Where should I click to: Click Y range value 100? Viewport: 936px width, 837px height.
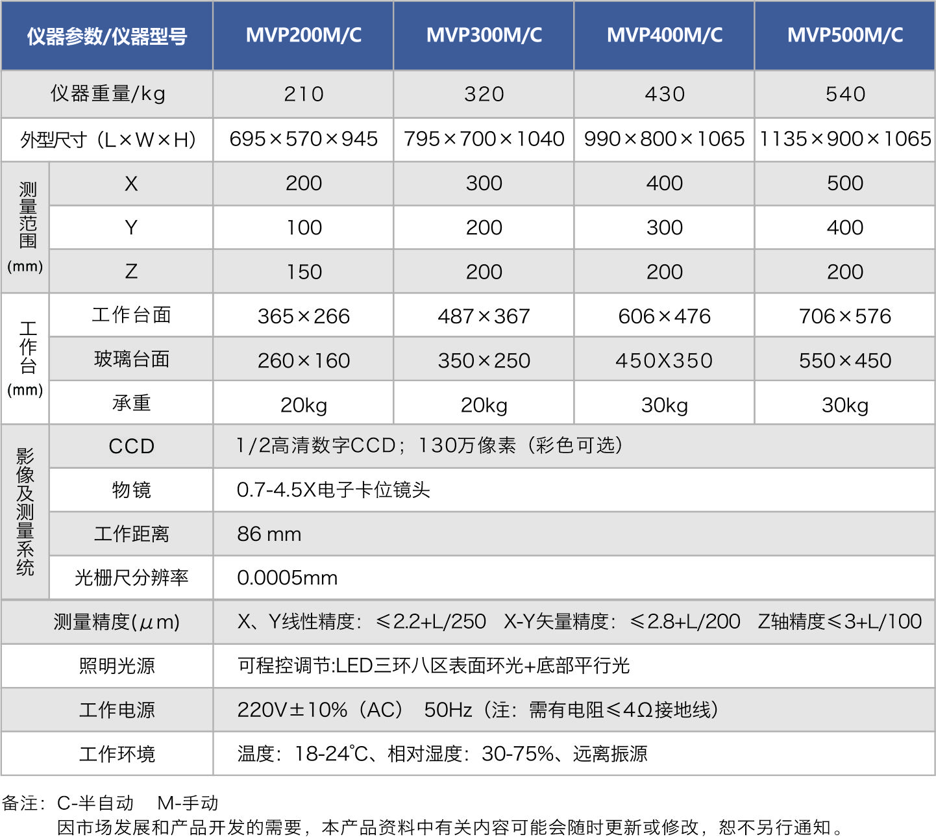[x=303, y=228]
